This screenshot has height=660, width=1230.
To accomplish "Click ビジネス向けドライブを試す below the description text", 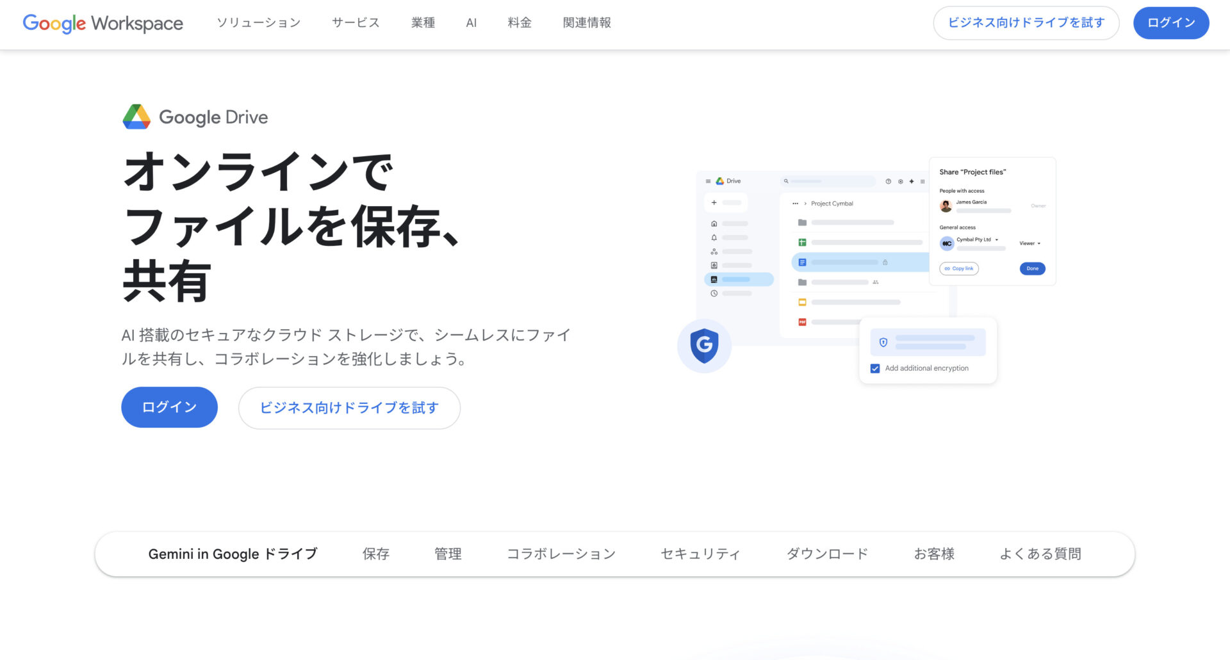I will click(x=349, y=408).
